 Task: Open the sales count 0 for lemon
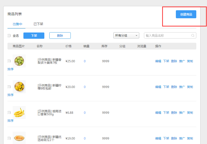point(85,87)
